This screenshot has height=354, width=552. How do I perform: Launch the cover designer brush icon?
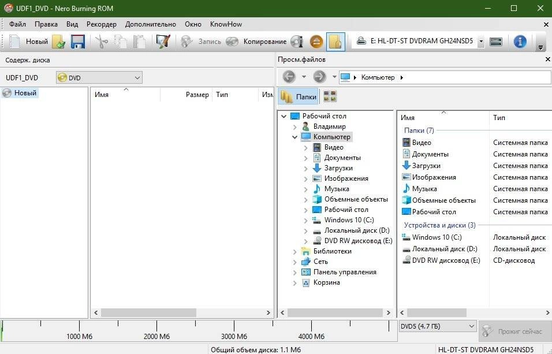[163, 42]
